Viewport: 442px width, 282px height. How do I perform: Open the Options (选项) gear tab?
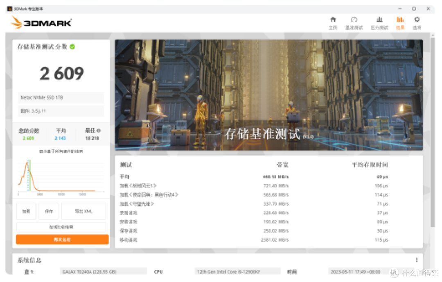[417, 23]
